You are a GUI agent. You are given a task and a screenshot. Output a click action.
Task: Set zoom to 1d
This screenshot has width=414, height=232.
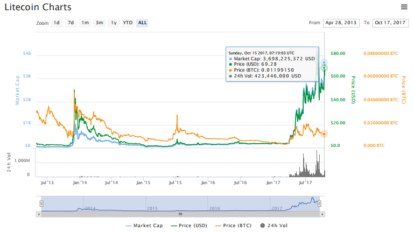point(57,23)
